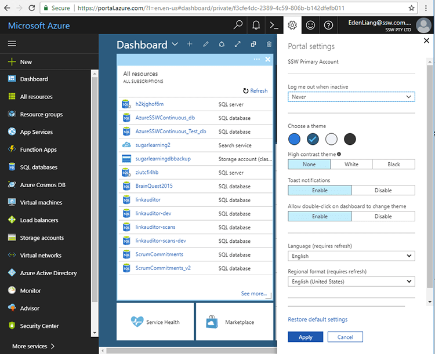Open the Regional format dropdown

pyautogui.click(x=351, y=282)
